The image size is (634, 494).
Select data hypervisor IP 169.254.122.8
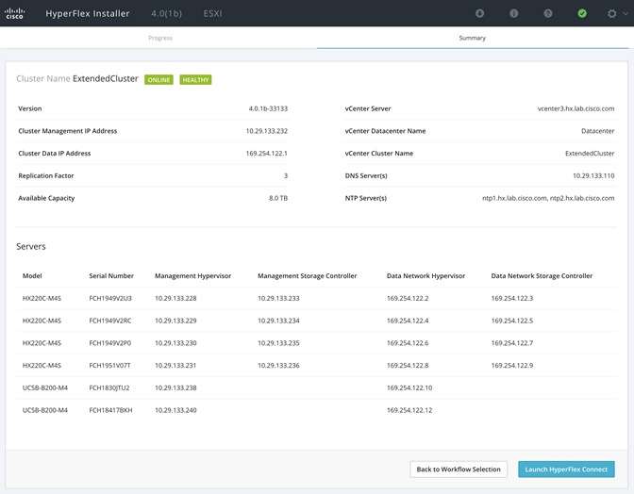[x=408, y=366]
